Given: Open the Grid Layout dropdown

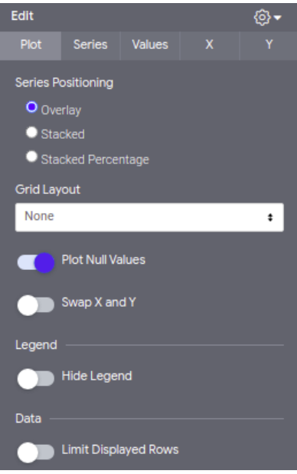Looking at the screenshot, I should pos(149,217).
